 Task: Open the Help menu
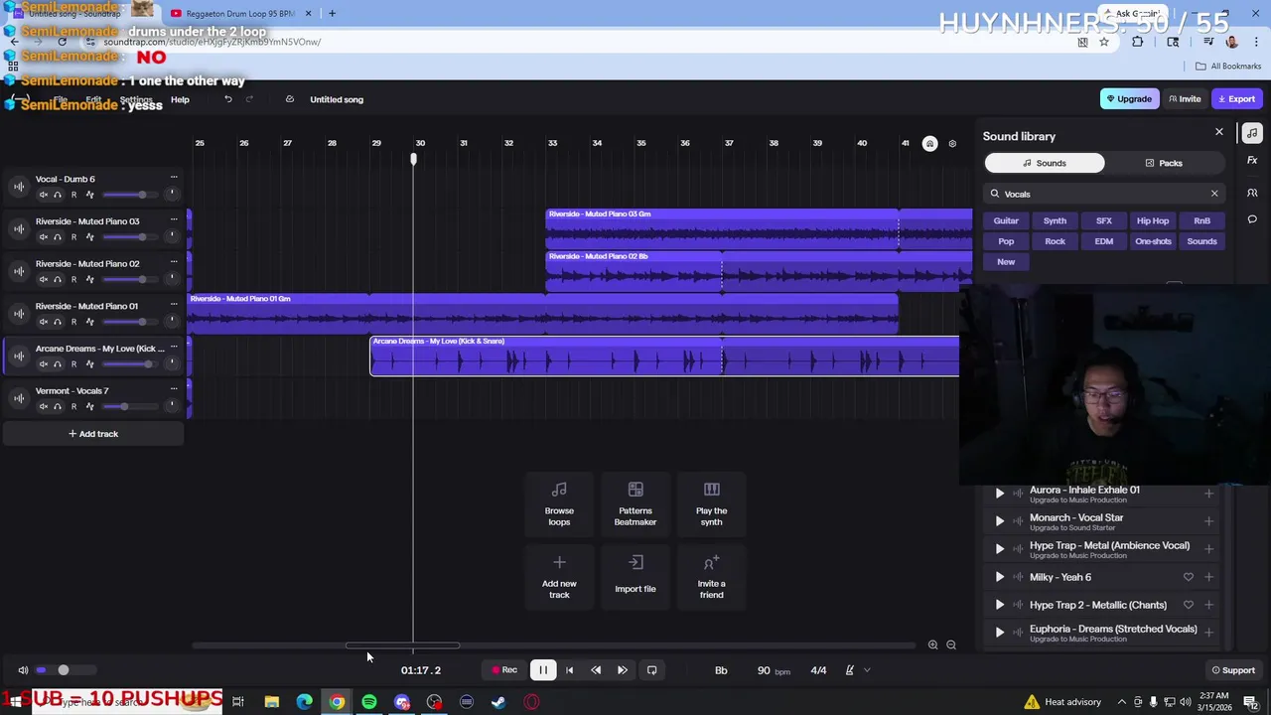click(180, 99)
